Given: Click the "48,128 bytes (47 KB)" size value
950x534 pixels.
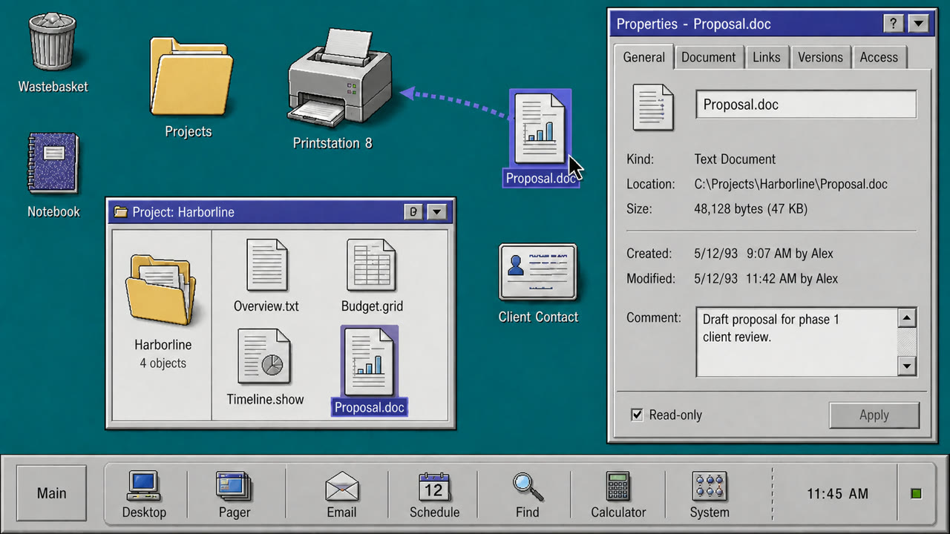Looking at the screenshot, I should [751, 209].
